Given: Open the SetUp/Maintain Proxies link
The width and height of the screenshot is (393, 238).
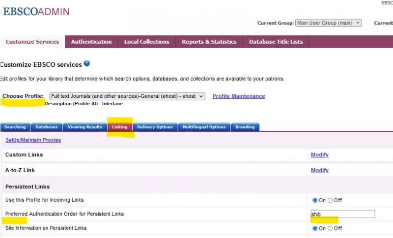Looking at the screenshot, I should 33,140.
